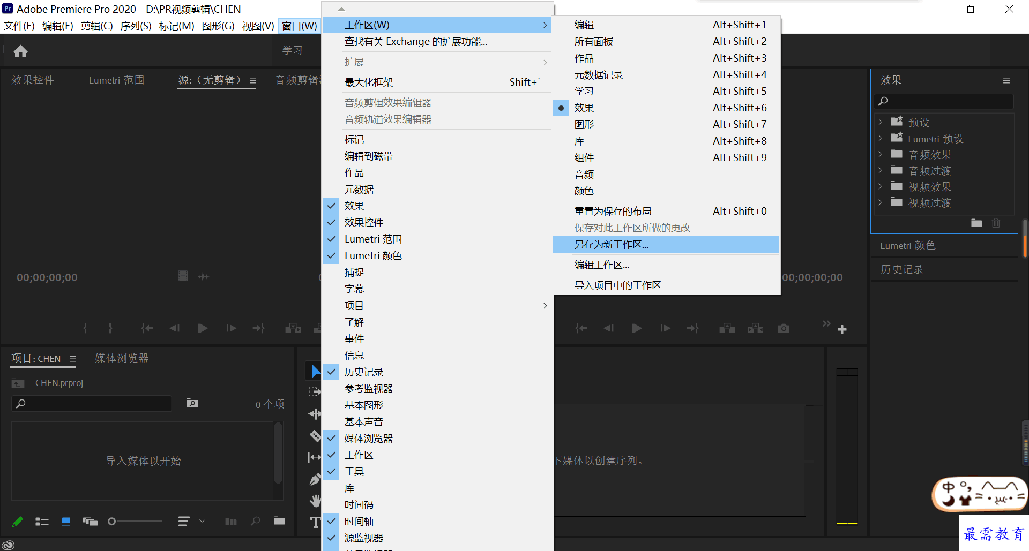The height and width of the screenshot is (551, 1029).
Task: Switch project panel to freeform view
Action: [90, 521]
